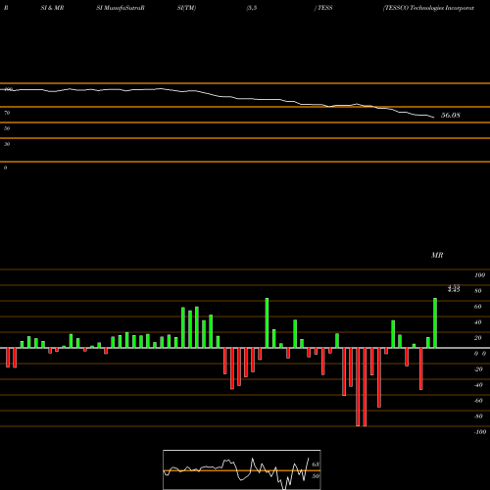The height and width of the screenshot is (490, 490).
Task: Click the 40 label on MR axis
Action: (478, 322)
